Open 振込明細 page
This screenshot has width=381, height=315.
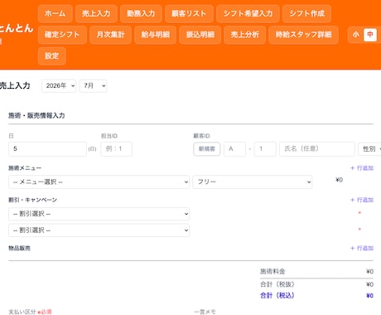coord(200,35)
